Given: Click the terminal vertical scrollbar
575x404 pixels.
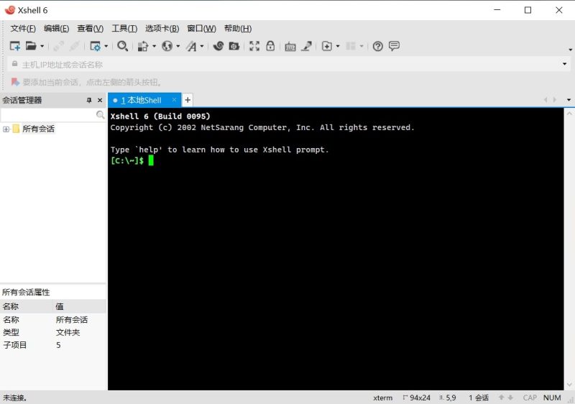Looking at the screenshot, I should click(x=569, y=249).
